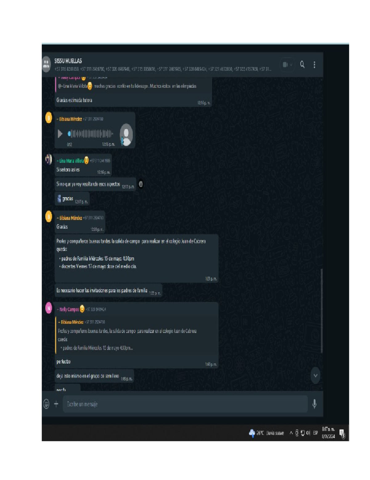Screen dimensions: 370x480
Task: Seek within the voice message waveform
Action: pos(90,134)
